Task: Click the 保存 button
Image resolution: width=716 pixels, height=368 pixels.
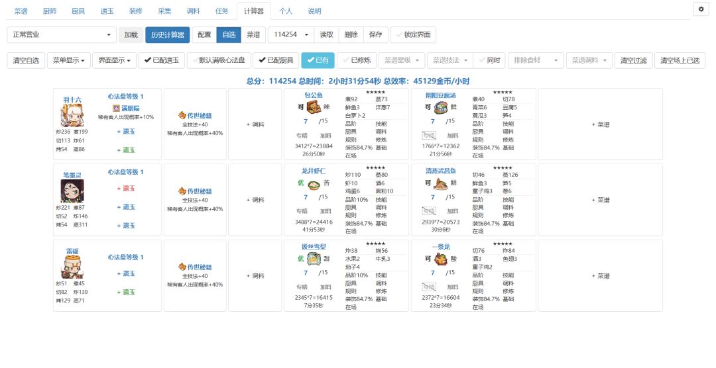Action: point(376,34)
